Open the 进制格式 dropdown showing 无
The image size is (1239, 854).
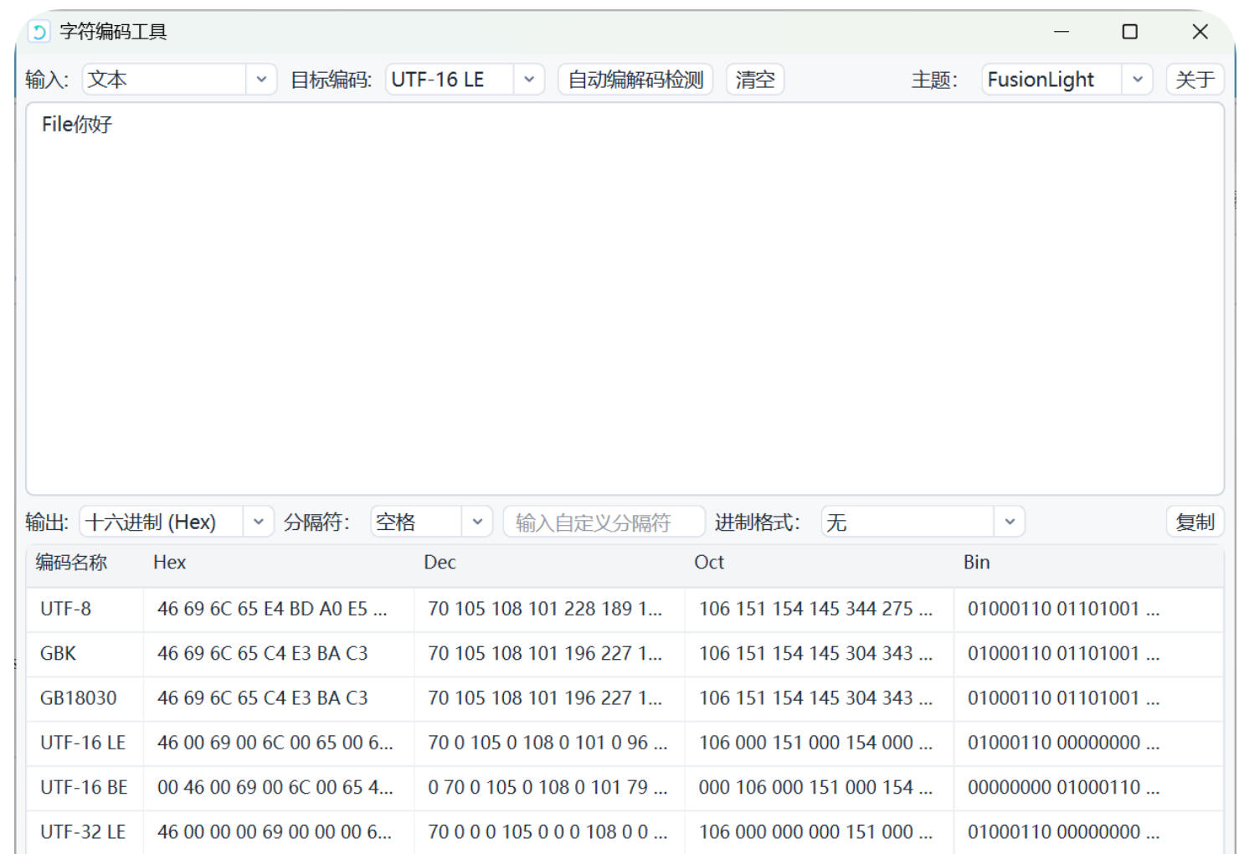(922, 522)
